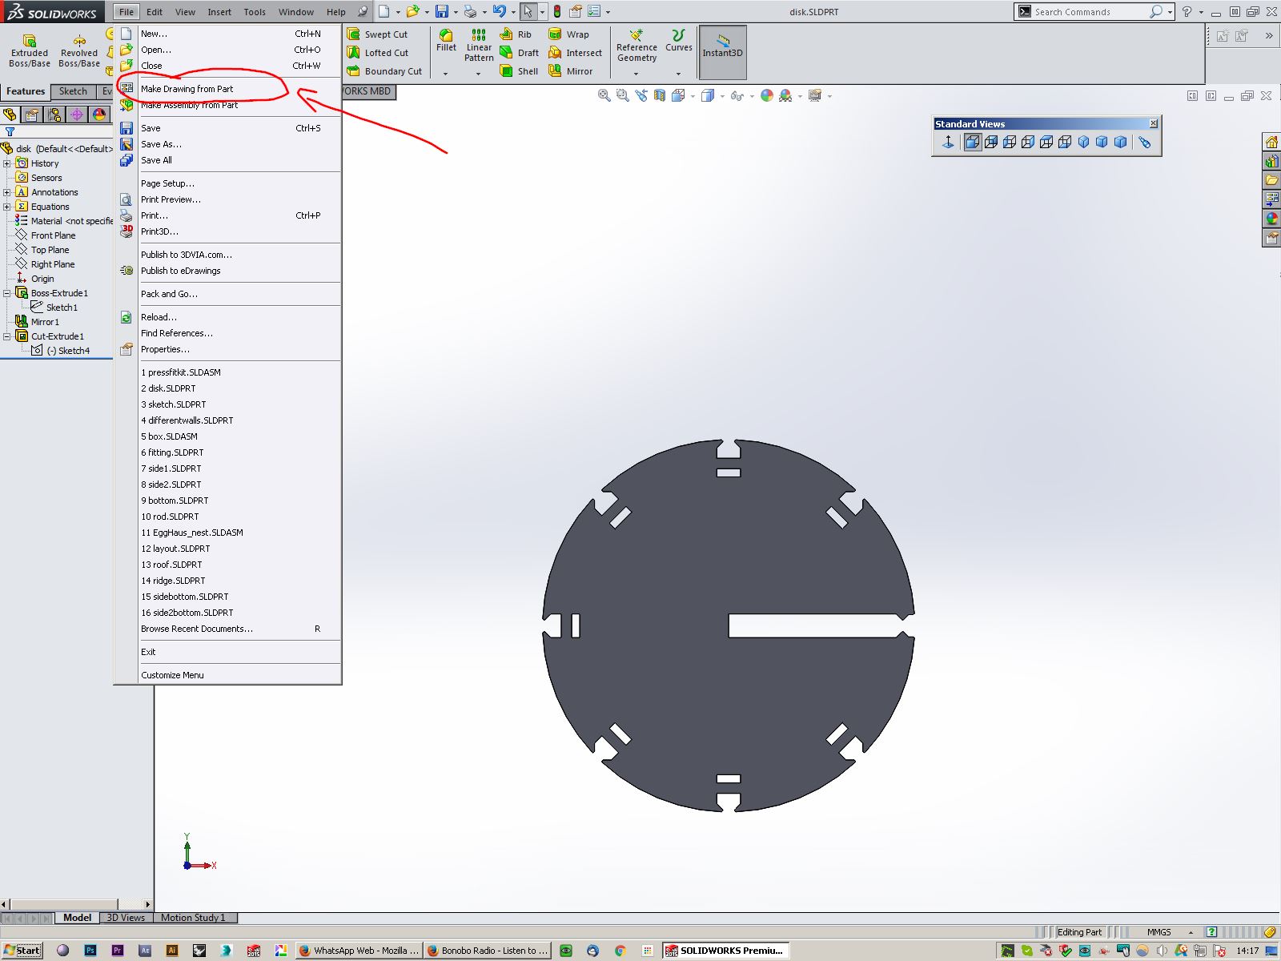The image size is (1281, 961).
Task: Open recent file pressfitkit.SLDASM
Action: click(228, 372)
